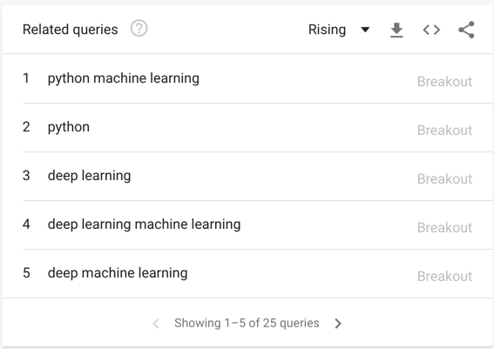Viewport: 494px width, 349px height.
Task: Open the 'python' query
Action: [x=69, y=127]
